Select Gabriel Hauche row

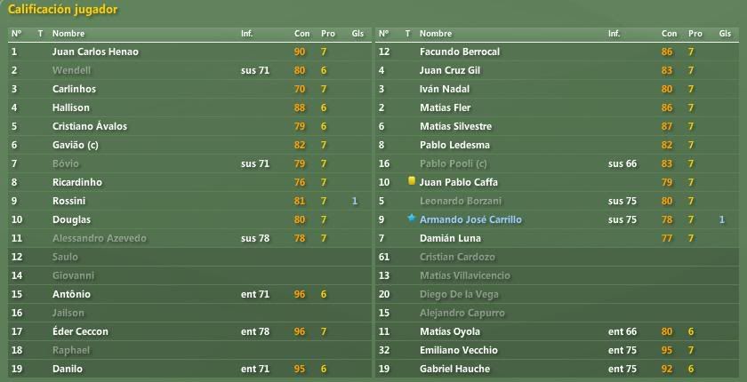tap(557, 369)
